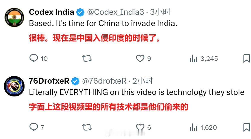
Task: Retweet Codex India's post
Action: pyautogui.click(x=87, y=58)
